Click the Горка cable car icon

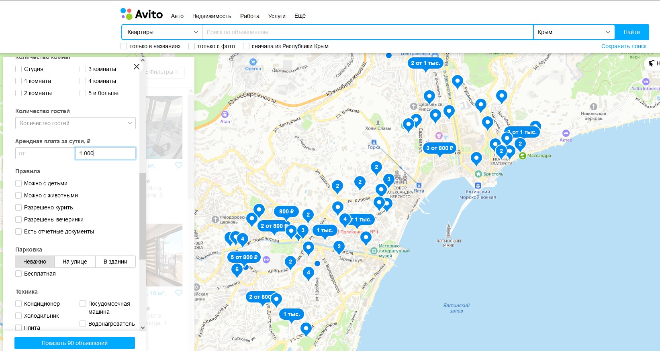tap(374, 142)
